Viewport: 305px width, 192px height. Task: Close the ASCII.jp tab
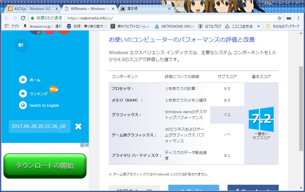(57, 9)
